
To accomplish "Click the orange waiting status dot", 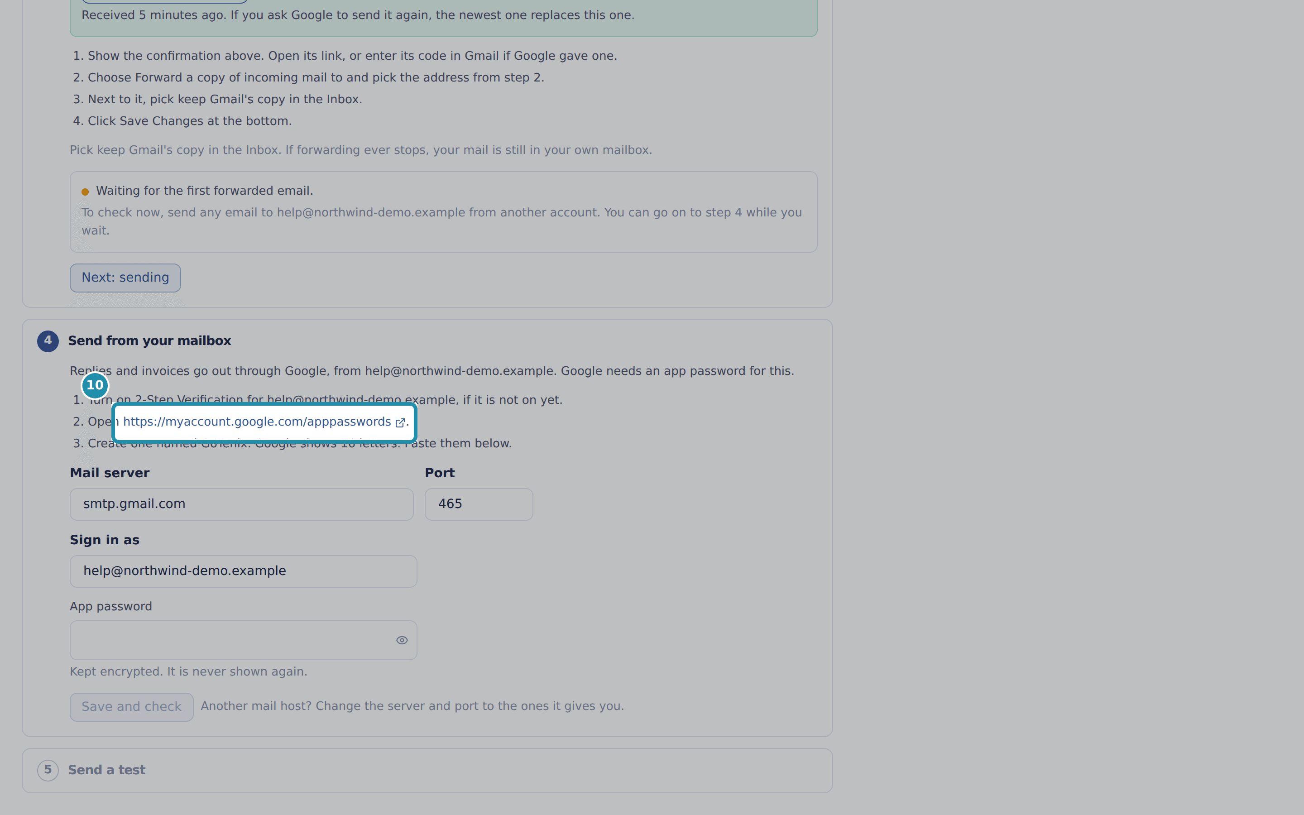I will 85,192.
